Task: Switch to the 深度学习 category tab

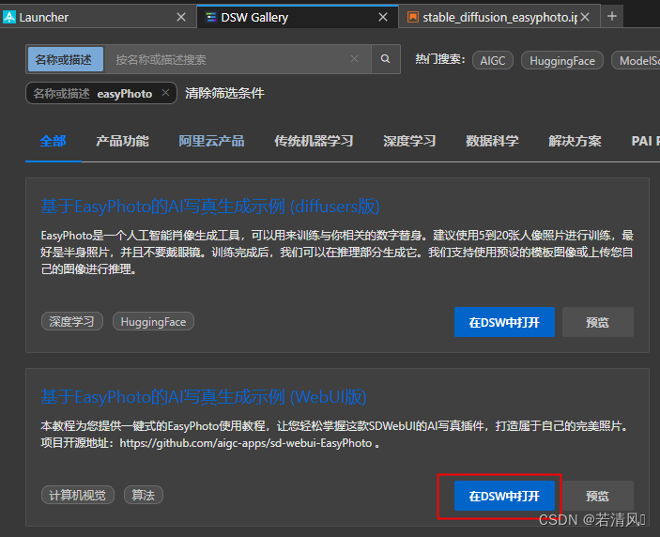Action: (x=409, y=141)
